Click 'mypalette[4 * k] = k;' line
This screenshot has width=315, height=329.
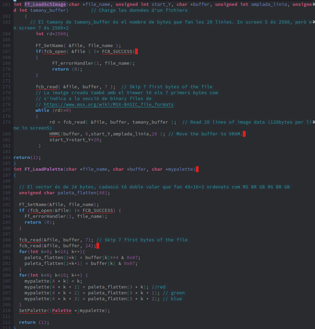pos(54,281)
